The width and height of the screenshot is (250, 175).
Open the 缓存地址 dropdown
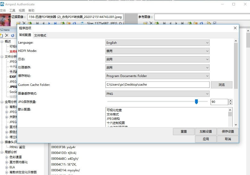[x=158, y=76]
